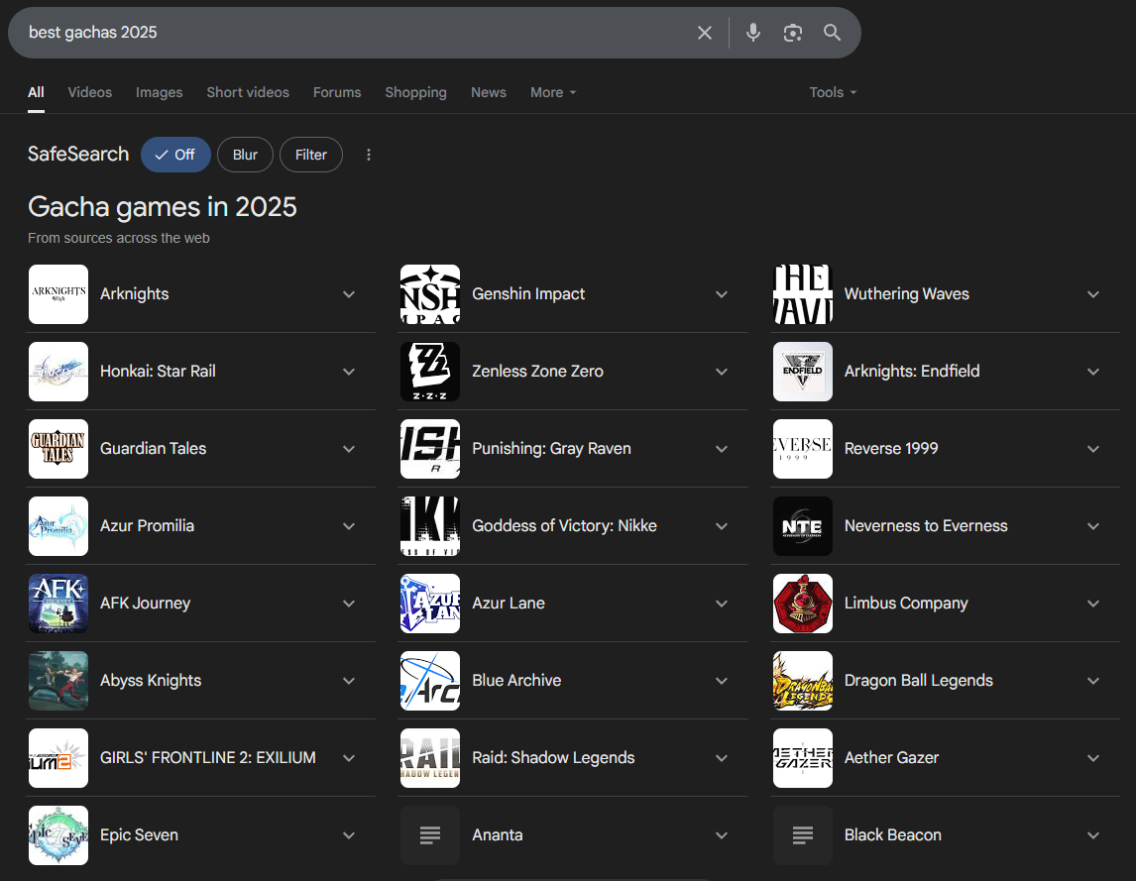This screenshot has width=1136, height=881.
Task: Click the Gacha games in 2025 heading
Action: pos(163,207)
